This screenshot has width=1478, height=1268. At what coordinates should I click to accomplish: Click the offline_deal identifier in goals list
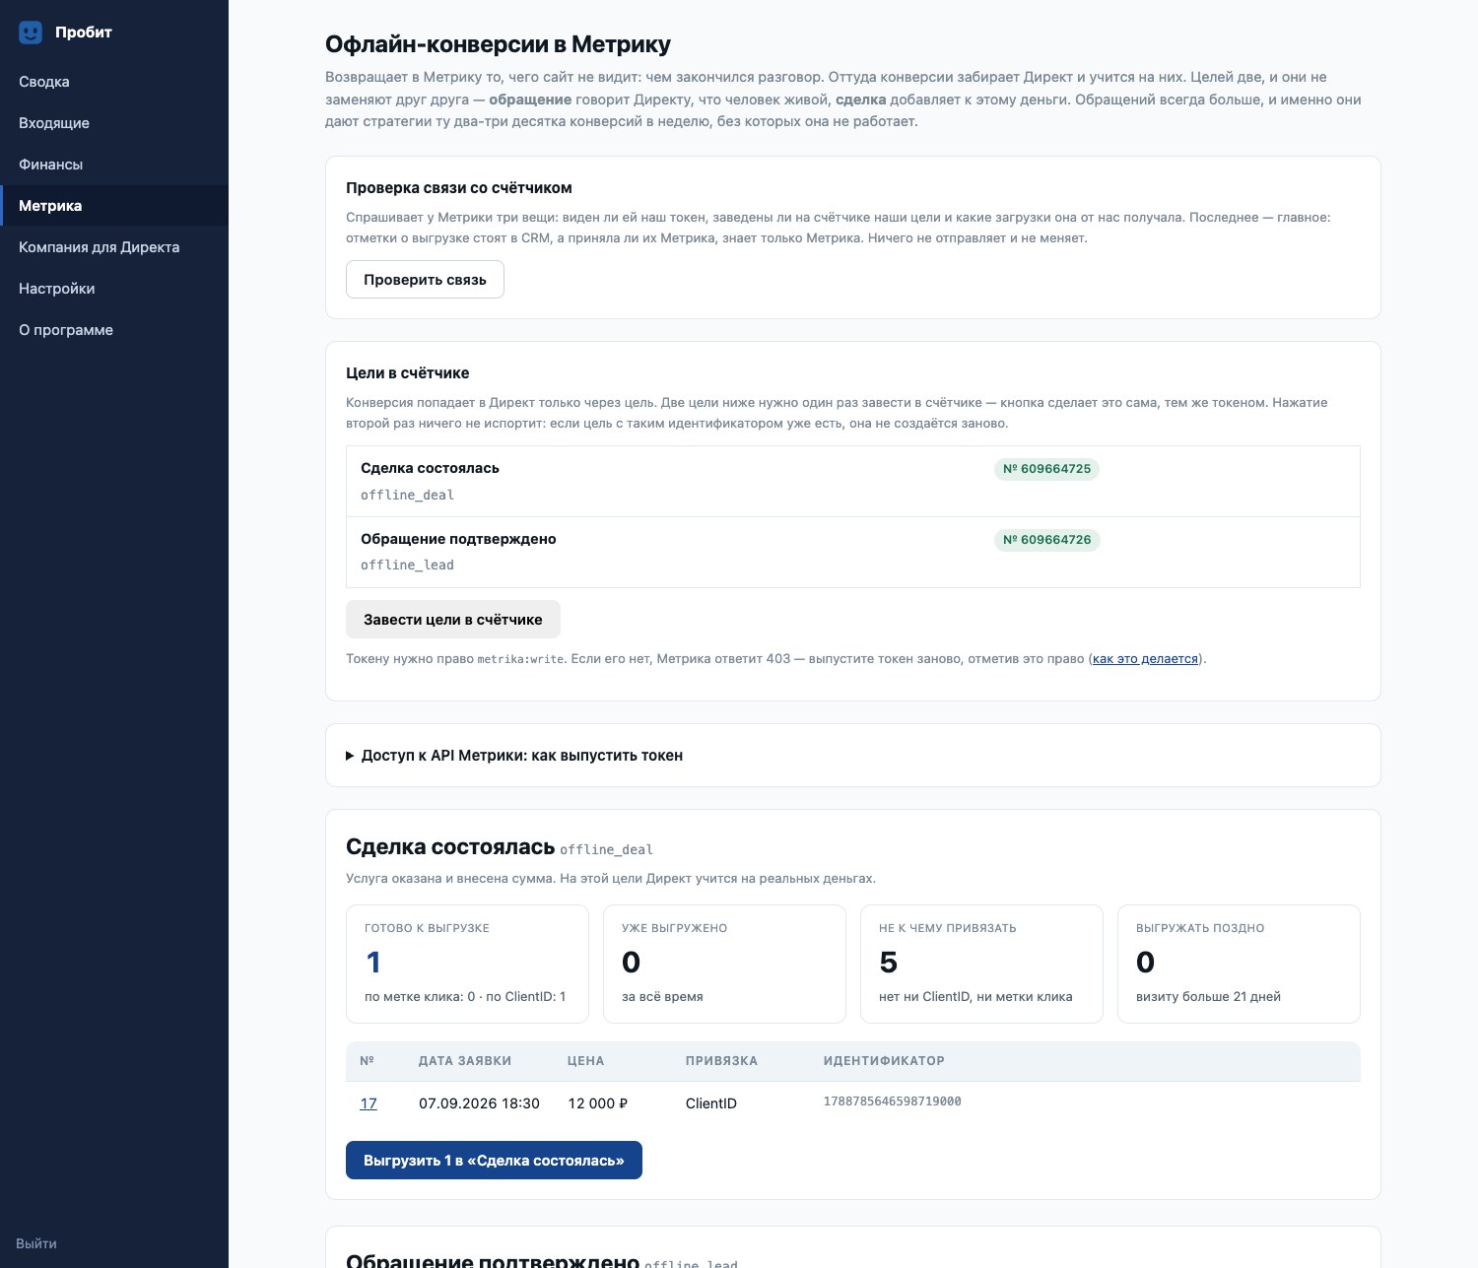(x=407, y=495)
